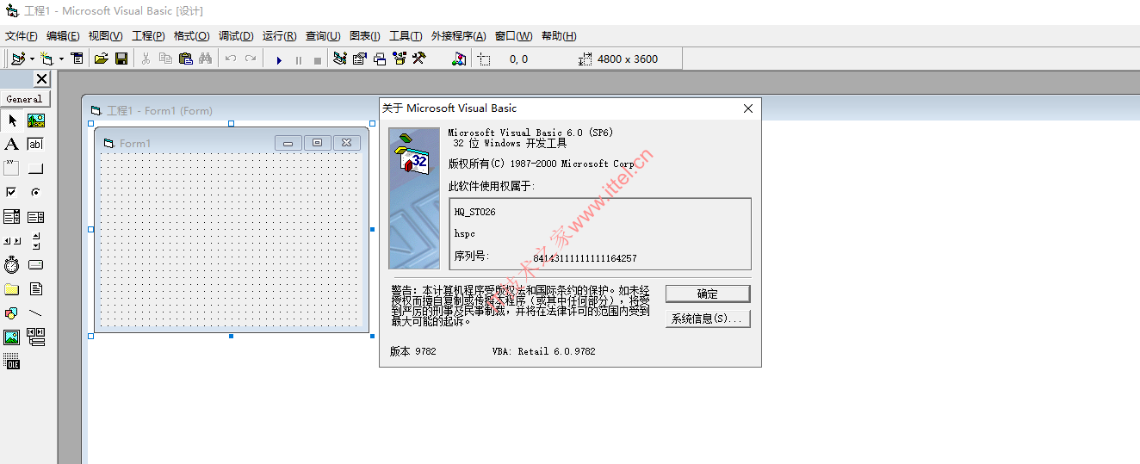Image resolution: width=1140 pixels, height=464 pixels.
Task: Open the 工程(P) menu
Action: tap(148, 36)
